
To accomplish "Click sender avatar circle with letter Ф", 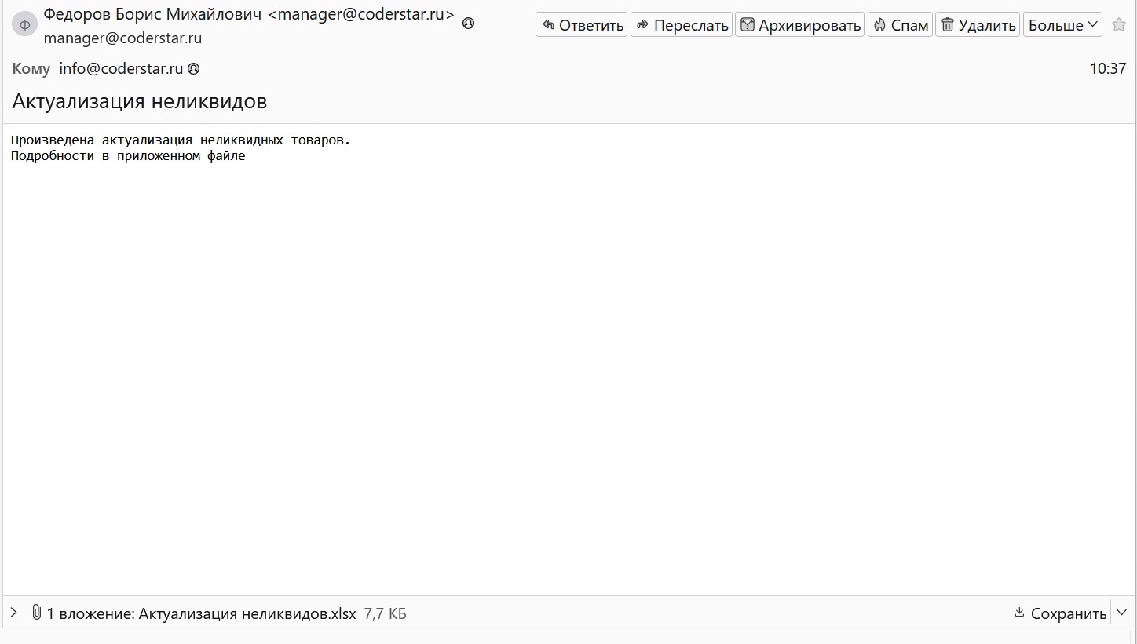I will pyautogui.click(x=25, y=24).
